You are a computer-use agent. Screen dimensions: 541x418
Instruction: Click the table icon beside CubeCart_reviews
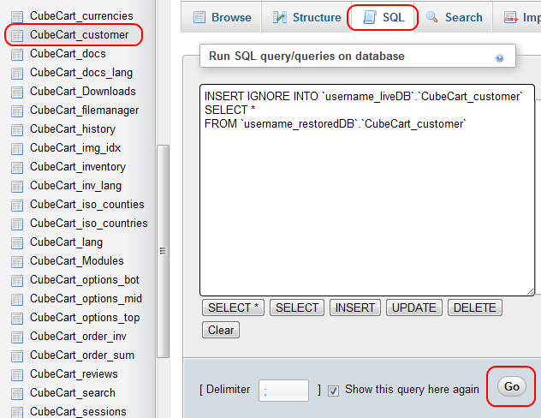(17, 375)
